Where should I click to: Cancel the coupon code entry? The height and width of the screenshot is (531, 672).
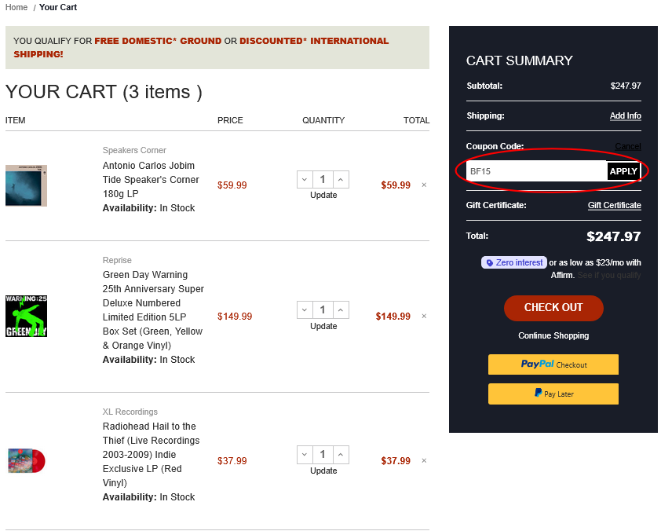pyautogui.click(x=628, y=146)
